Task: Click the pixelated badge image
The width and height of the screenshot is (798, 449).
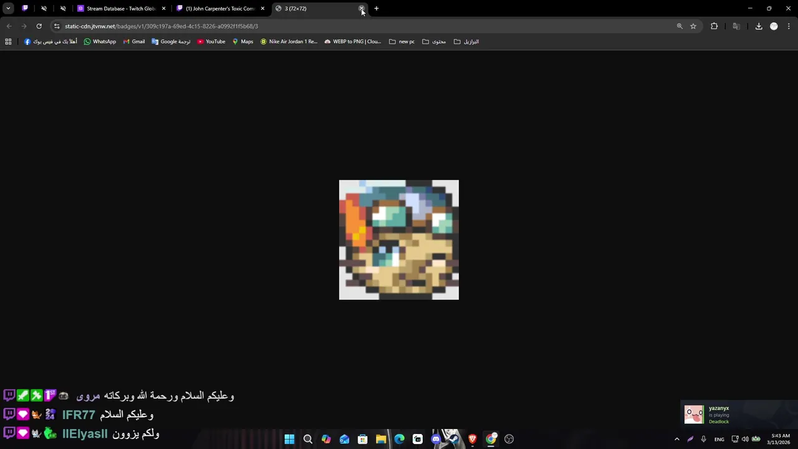Action: (399, 240)
